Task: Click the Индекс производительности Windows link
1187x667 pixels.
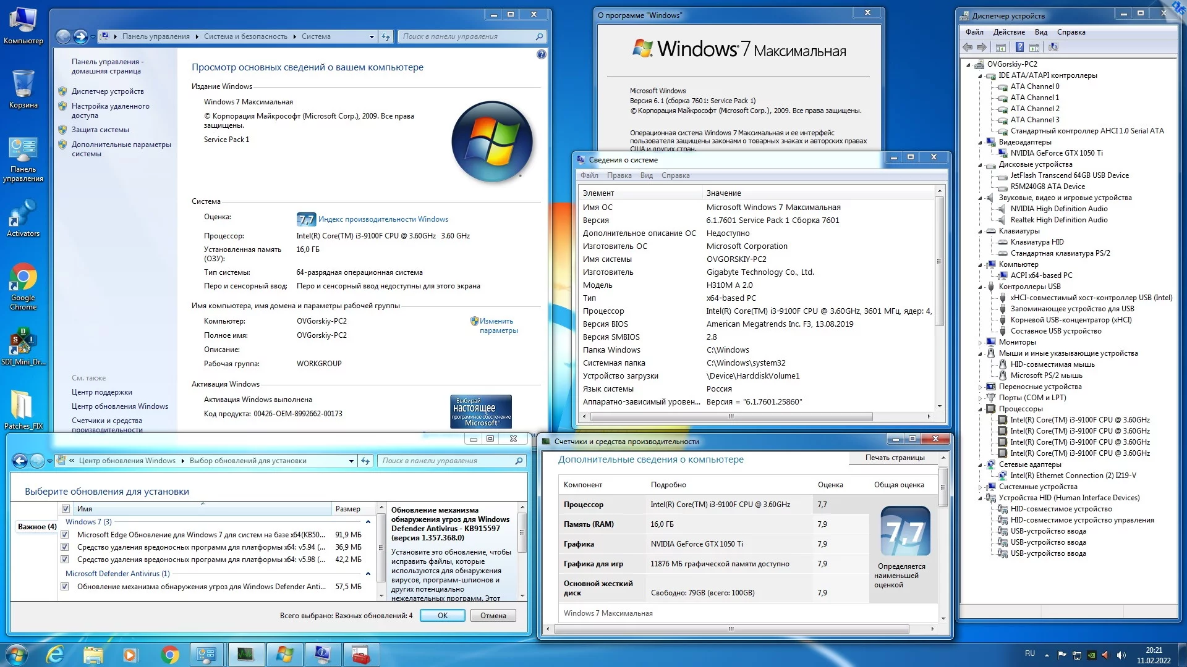Action: [383, 219]
